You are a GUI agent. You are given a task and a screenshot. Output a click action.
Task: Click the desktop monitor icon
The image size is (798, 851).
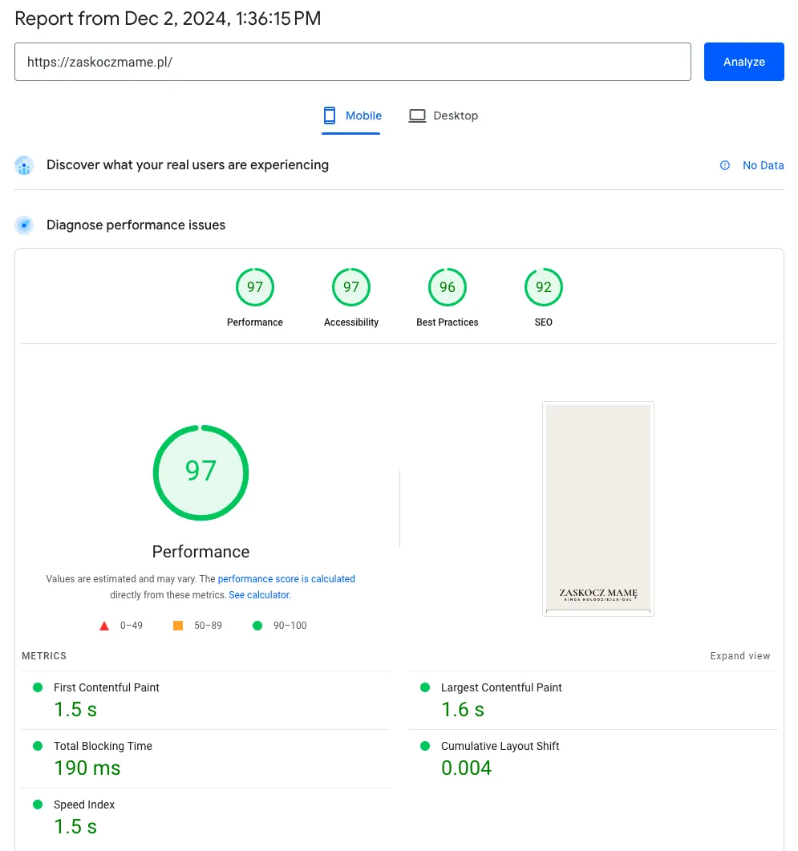417,115
